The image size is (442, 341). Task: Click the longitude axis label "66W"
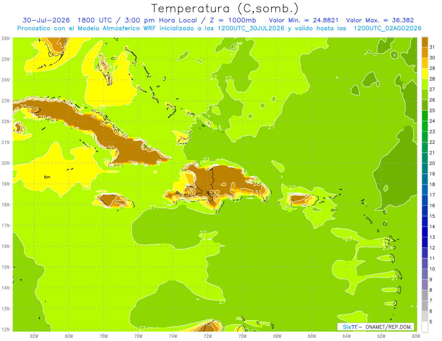pos(312,336)
